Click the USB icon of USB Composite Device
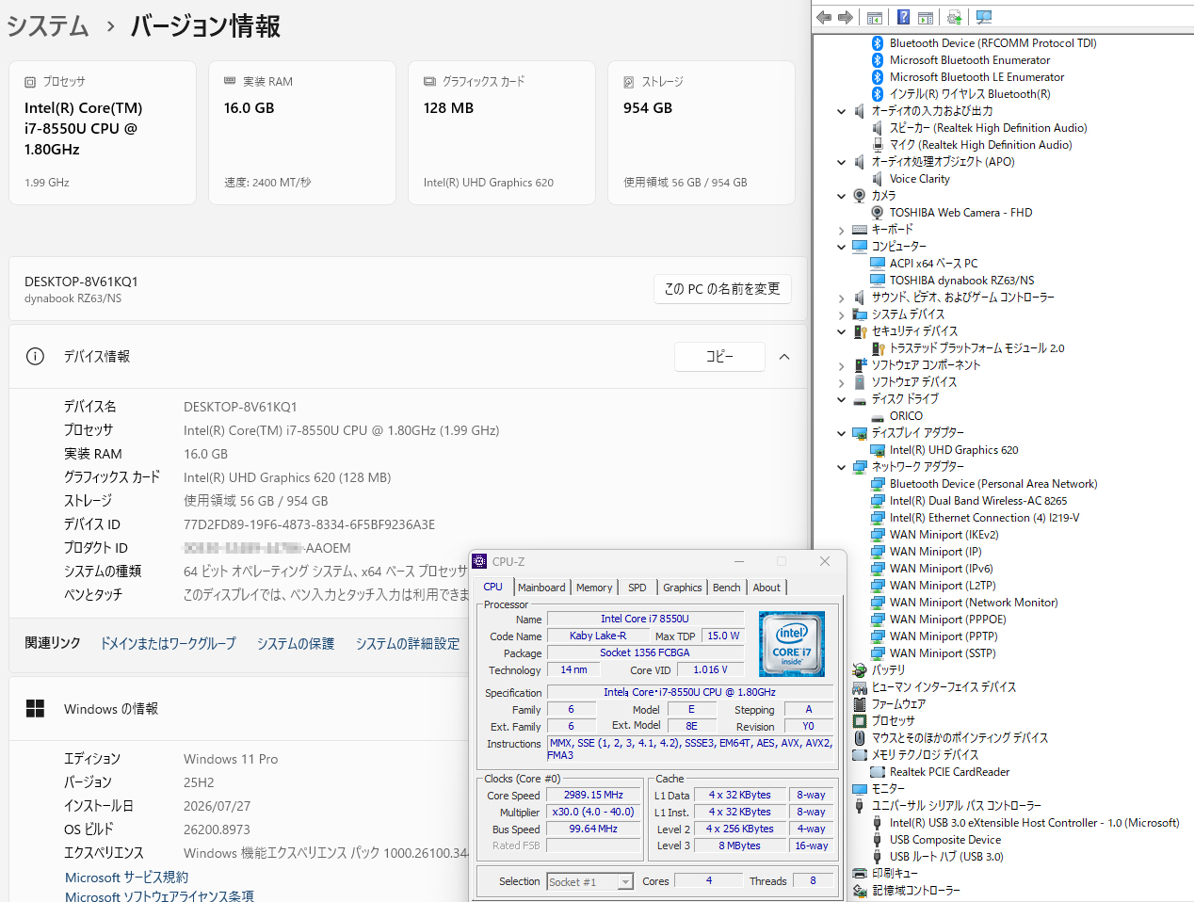The width and height of the screenshot is (1194, 902). click(x=878, y=840)
